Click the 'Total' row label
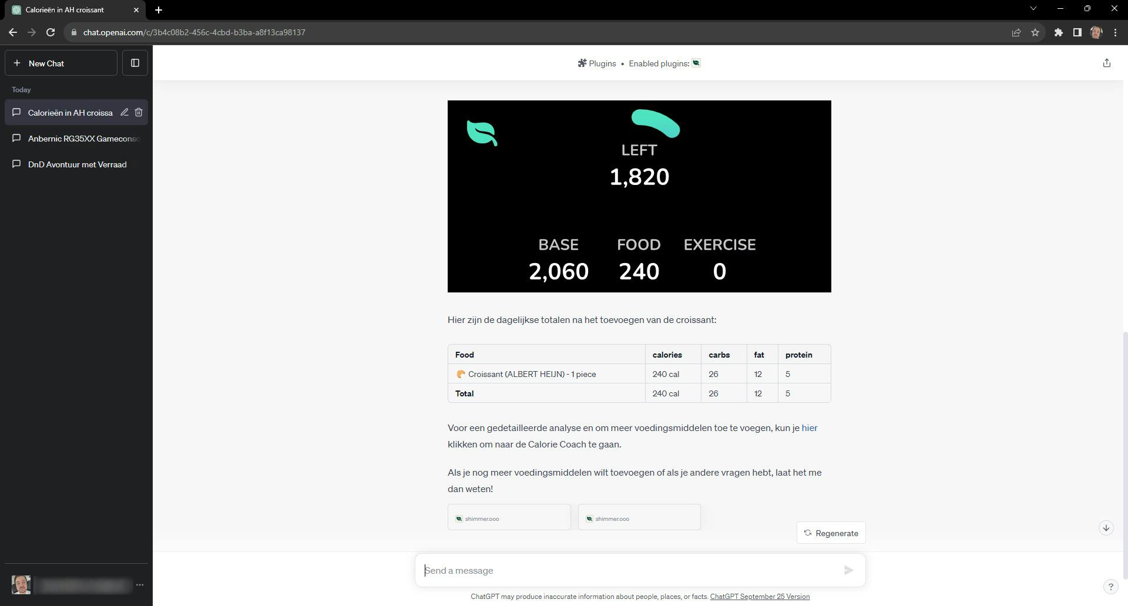Screen dimensions: 1128x606 coord(464,393)
